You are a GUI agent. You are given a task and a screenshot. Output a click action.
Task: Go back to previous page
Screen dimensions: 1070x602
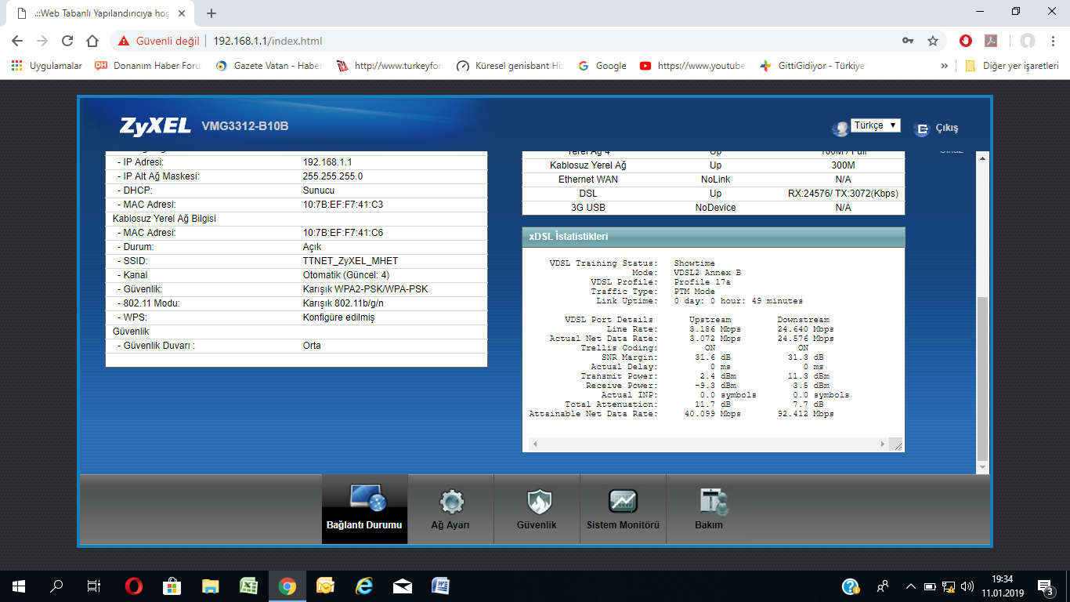pyautogui.click(x=17, y=41)
